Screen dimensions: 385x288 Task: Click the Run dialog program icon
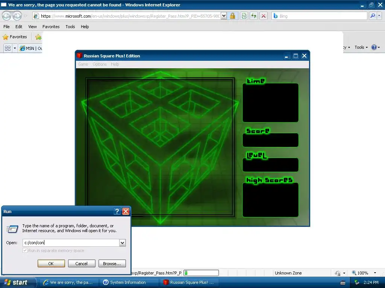tap(12, 229)
